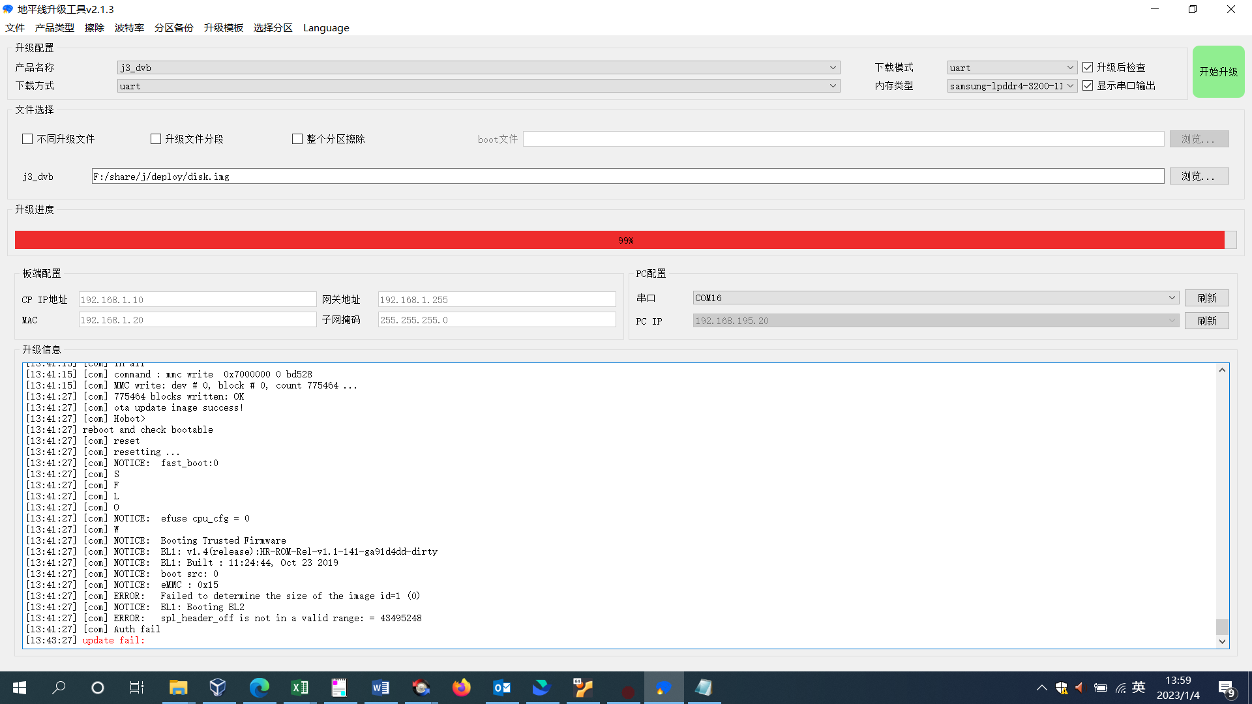
Task: Launch Excel from the taskbar
Action: pos(299,688)
